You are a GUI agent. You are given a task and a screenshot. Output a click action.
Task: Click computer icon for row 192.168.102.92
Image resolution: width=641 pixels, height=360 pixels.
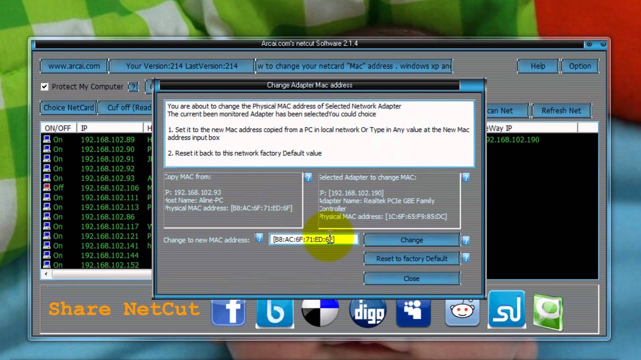click(x=47, y=168)
